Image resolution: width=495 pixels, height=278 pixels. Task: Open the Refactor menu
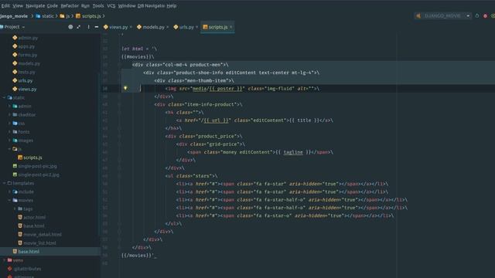(x=70, y=5)
